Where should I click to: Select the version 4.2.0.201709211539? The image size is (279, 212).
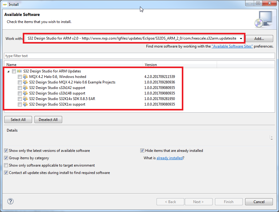pos(160,77)
